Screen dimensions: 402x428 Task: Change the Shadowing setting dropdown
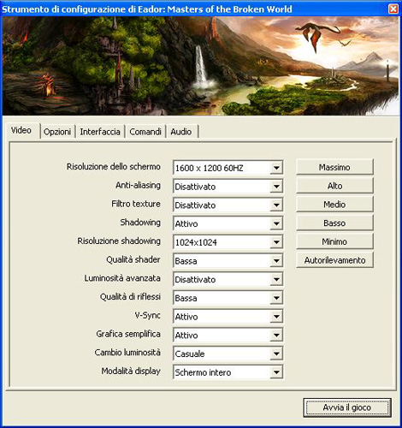(228, 223)
